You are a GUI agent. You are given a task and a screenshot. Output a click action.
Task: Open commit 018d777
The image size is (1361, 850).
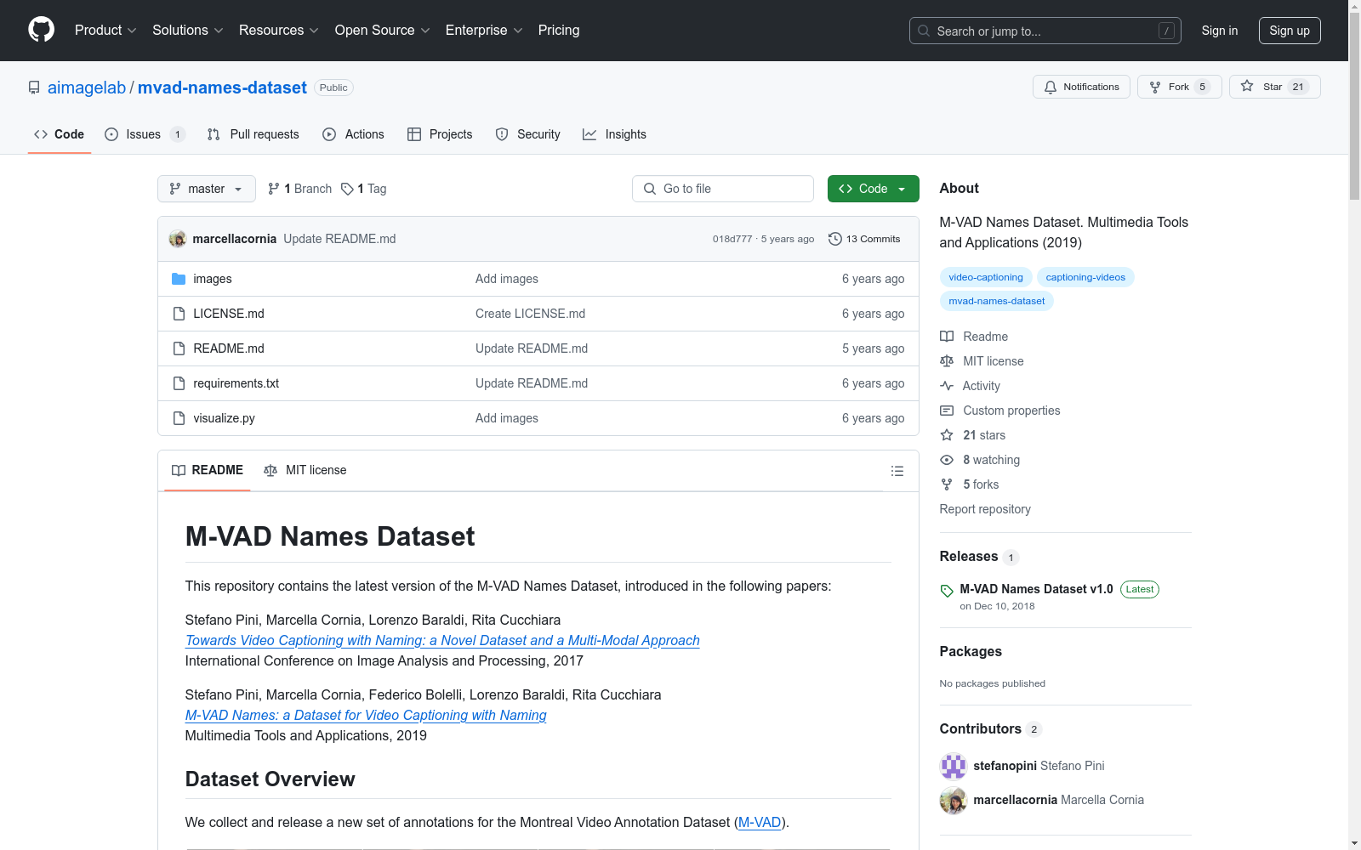[732, 239]
